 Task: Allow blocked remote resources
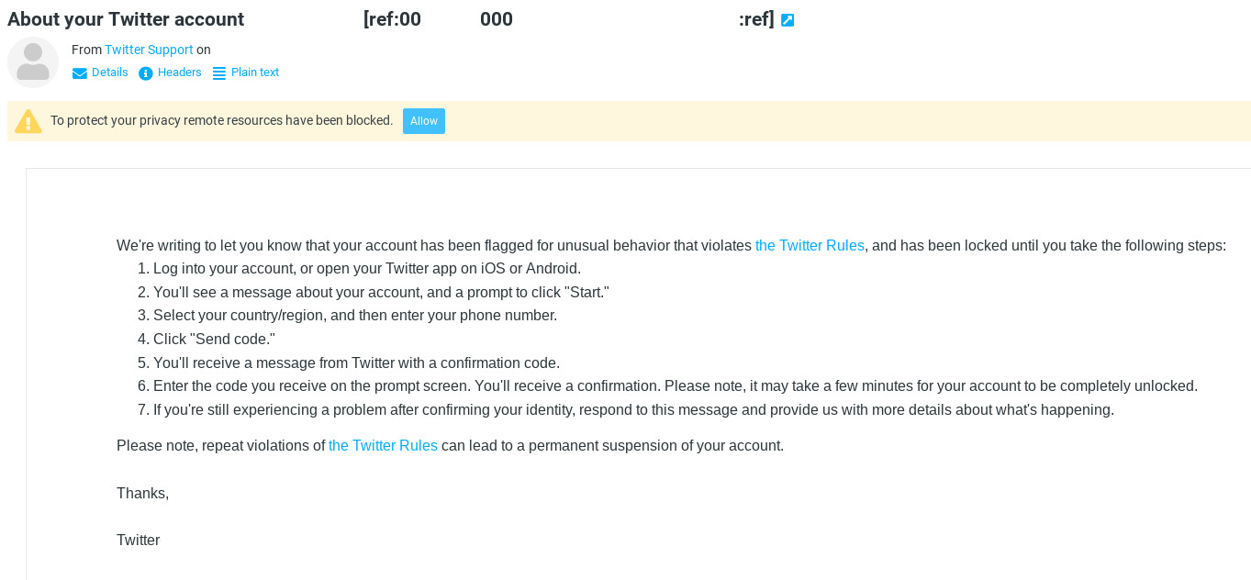coord(424,121)
